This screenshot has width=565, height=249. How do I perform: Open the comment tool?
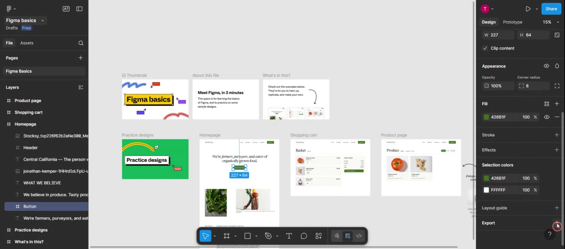303,236
